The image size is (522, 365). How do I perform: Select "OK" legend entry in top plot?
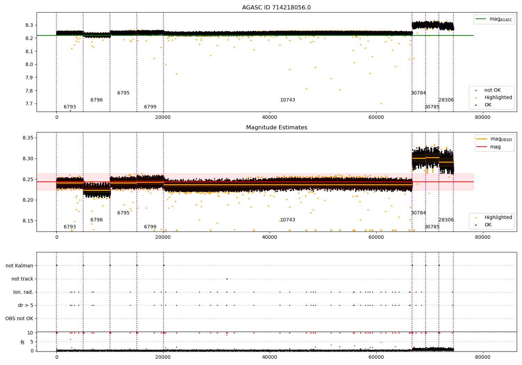488,105
